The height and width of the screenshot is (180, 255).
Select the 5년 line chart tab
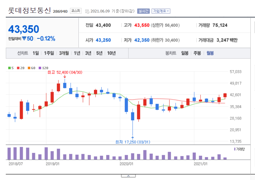(x=99, y=53)
